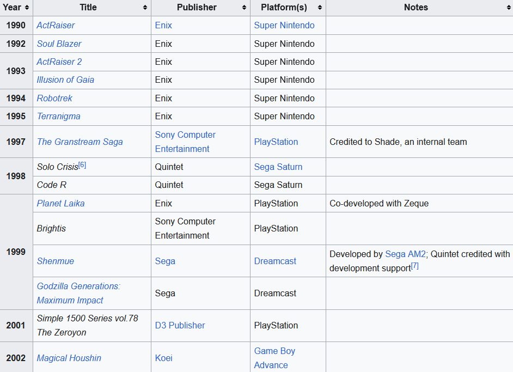Sort table by Publisher column arrows
The width and height of the screenshot is (513, 372).
(244, 8)
